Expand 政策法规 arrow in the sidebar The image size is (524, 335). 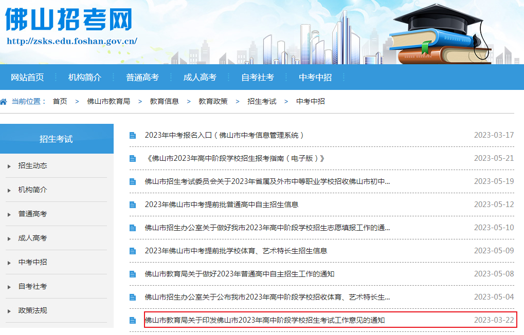[9, 311]
